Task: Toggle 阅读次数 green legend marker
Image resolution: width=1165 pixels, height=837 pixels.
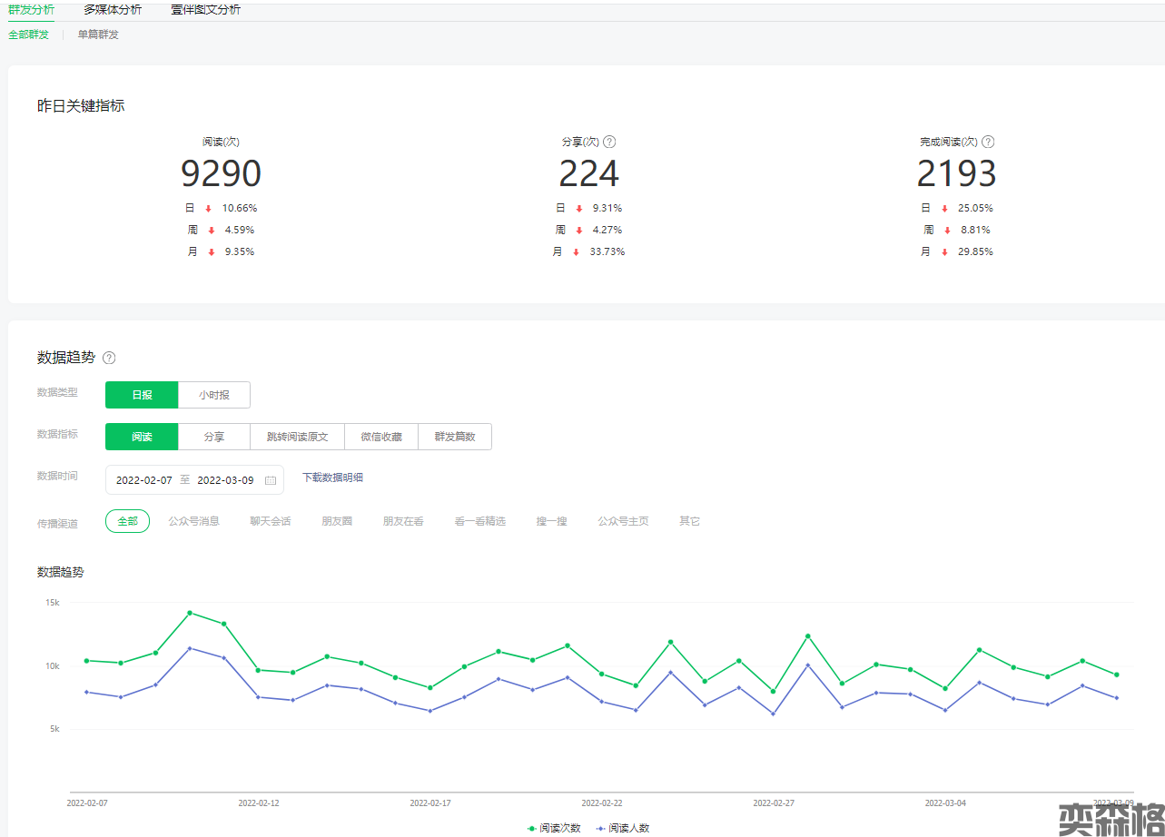Action: 532,828
